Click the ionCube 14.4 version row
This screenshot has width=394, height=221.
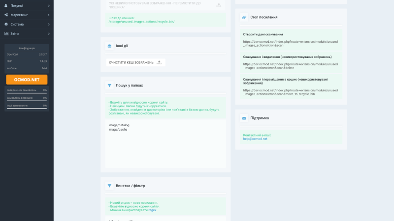(x=27, y=68)
